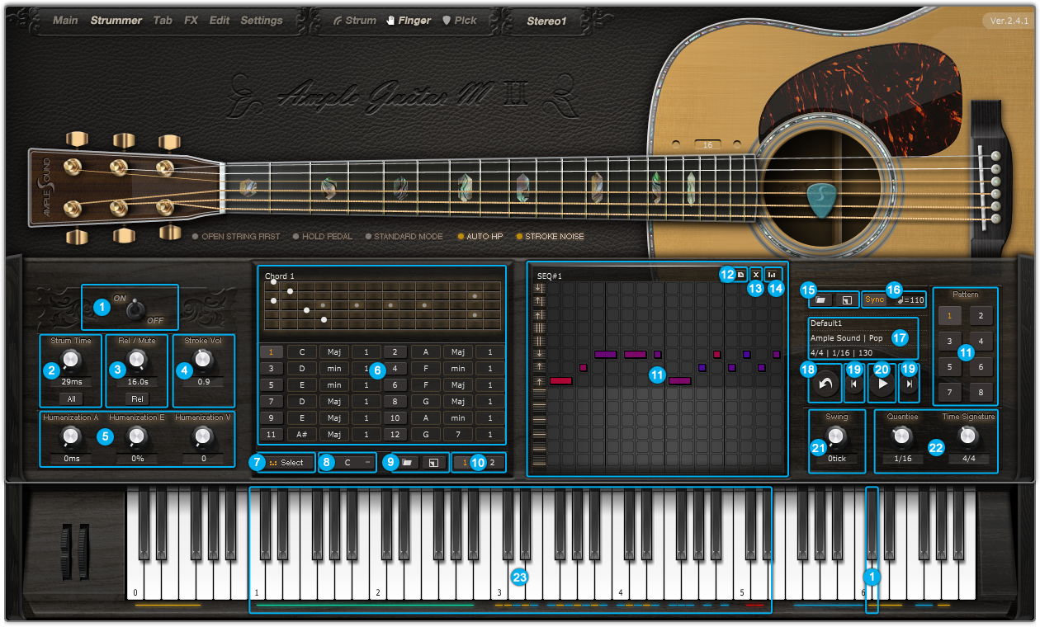The image size is (1040, 627).
Task: Click the 0tick Swing value
Action: point(837,459)
